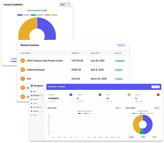Toggle Received legend in top Invoice Summary chart
164x143 pixels.
[37, 15]
